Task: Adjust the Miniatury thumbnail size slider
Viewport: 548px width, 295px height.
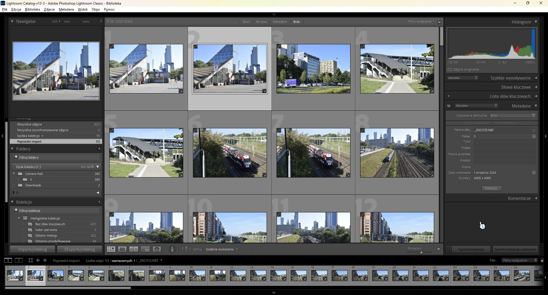Action: 421,252
